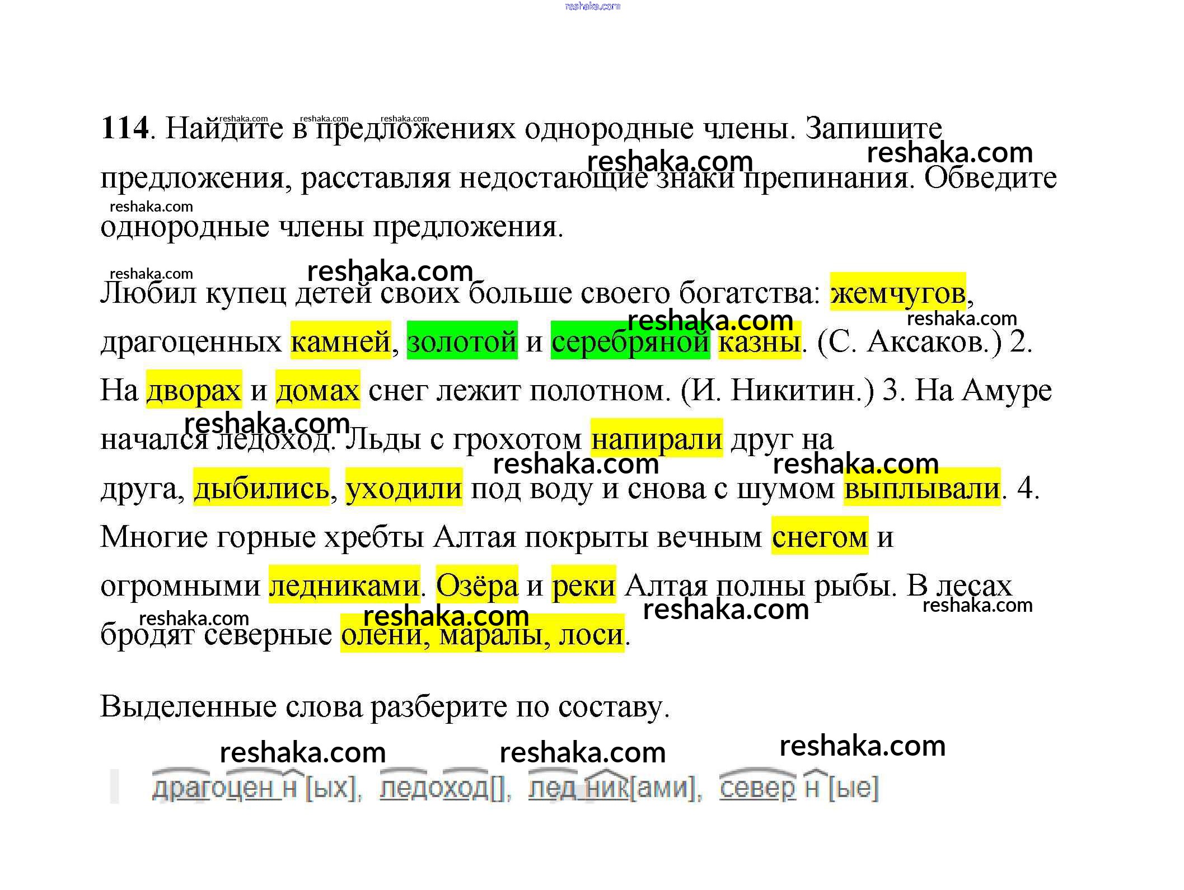
Task: Click the highlighted word «дворах»
Action: pyautogui.click(x=194, y=390)
